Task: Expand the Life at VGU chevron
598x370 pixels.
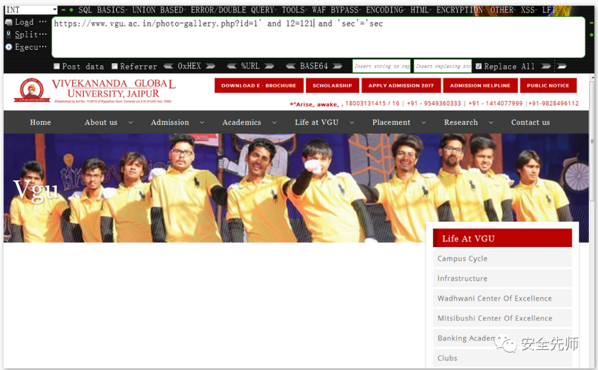Action: click(352, 123)
